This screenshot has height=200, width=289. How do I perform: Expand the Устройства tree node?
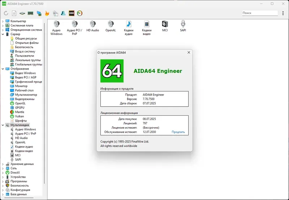3,177
